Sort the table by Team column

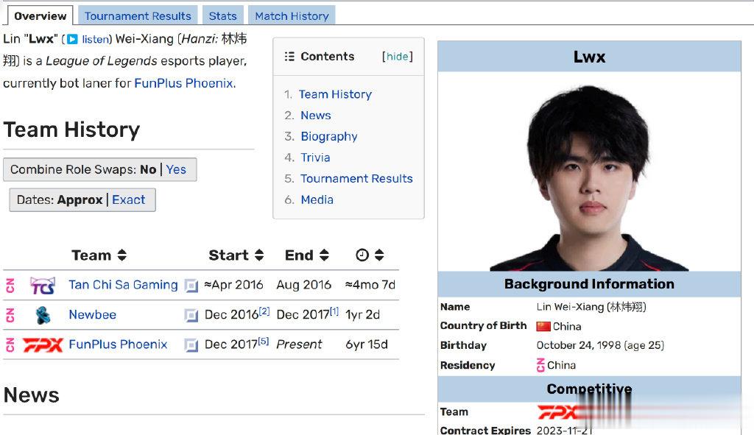coord(122,255)
